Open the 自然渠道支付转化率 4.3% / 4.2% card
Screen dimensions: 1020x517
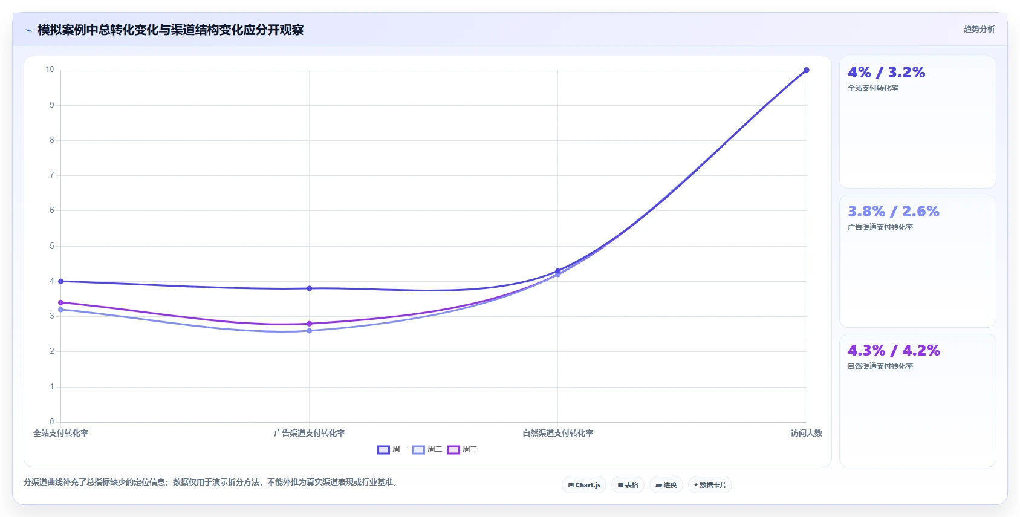coord(917,400)
